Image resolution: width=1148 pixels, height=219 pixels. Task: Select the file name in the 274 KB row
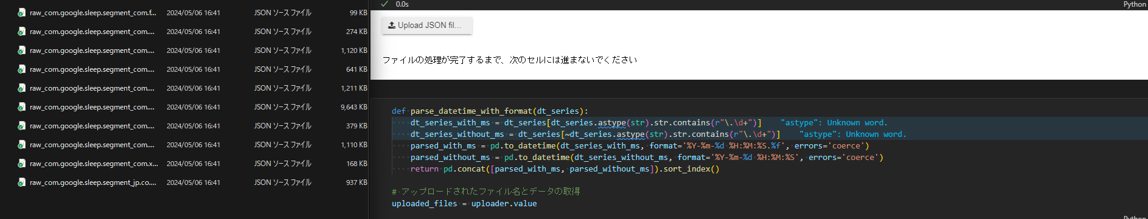tap(92, 32)
